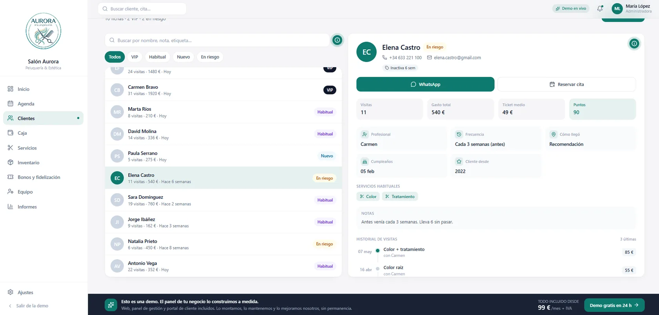Click AV avatar of Antonio Vega
This screenshot has width=659, height=315.
click(x=117, y=266)
